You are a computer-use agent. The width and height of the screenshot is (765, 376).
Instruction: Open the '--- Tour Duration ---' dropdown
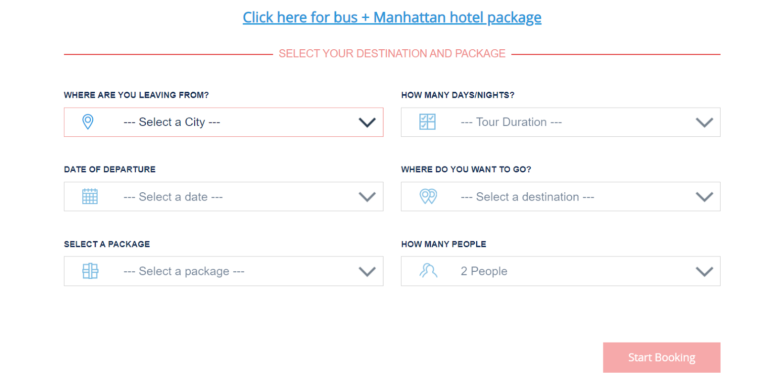tap(561, 122)
